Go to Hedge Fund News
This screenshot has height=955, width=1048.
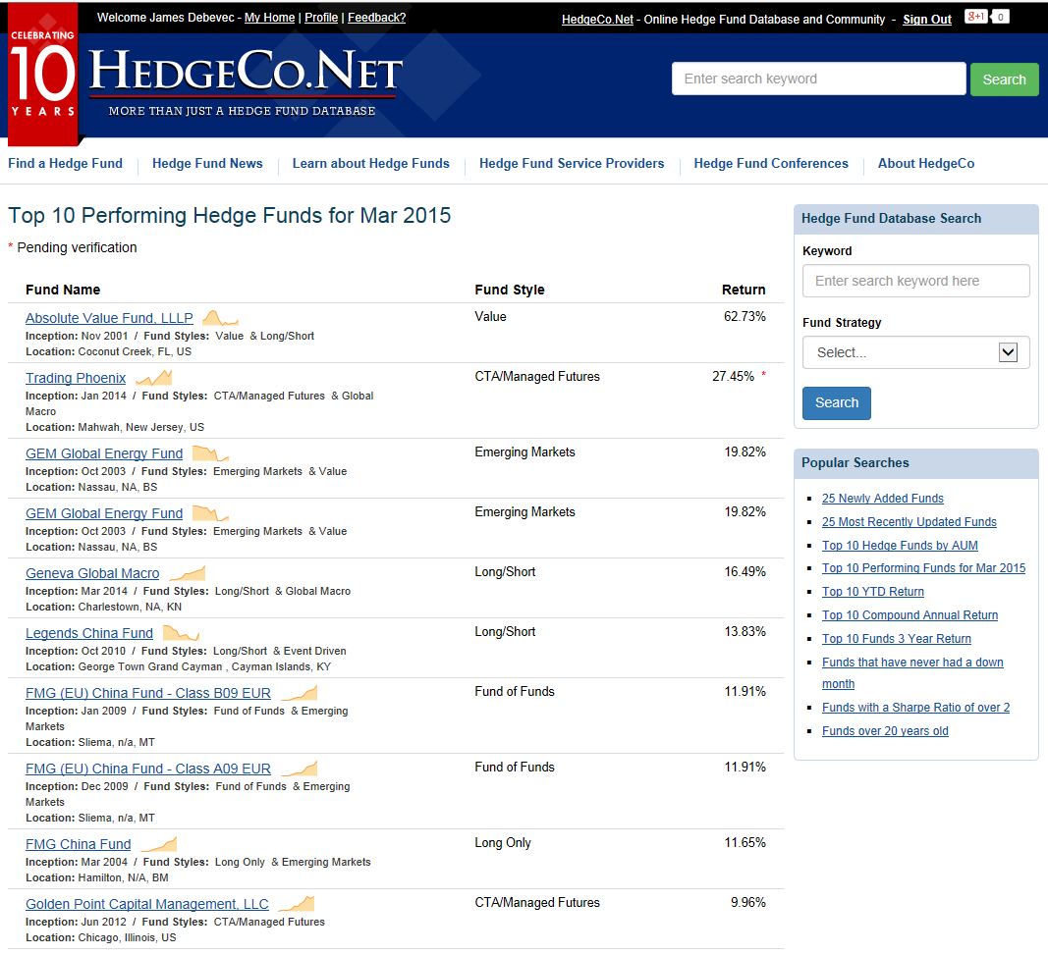[207, 164]
